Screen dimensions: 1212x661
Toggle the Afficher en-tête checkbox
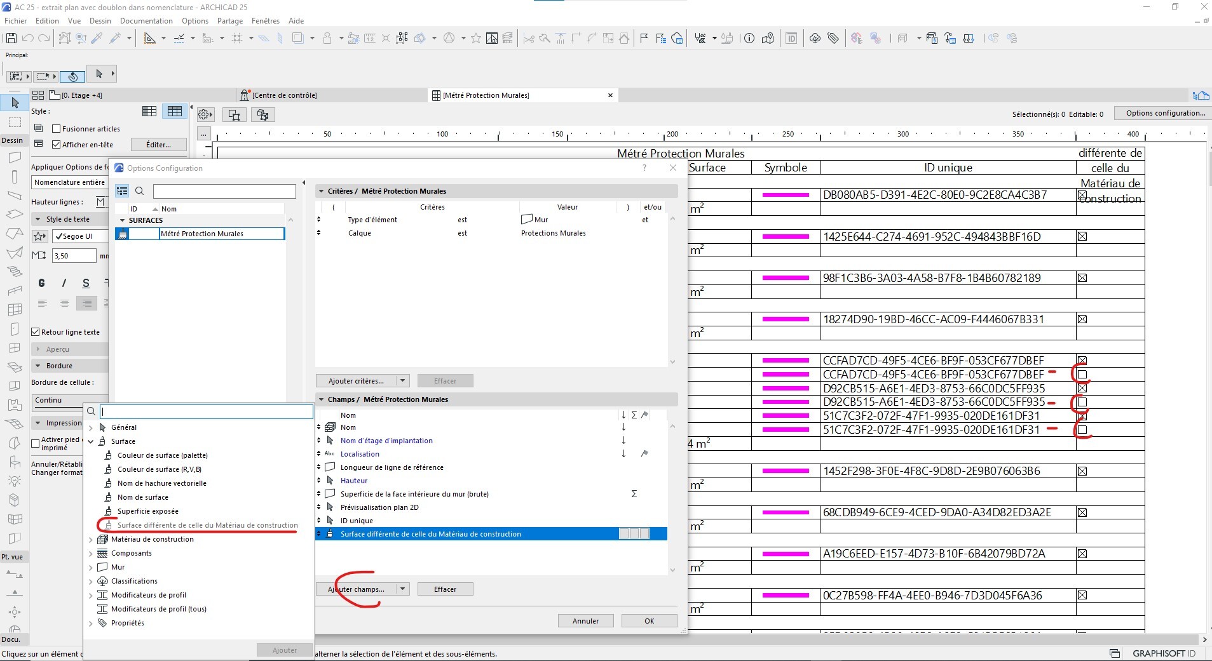pyautogui.click(x=57, y=145)
